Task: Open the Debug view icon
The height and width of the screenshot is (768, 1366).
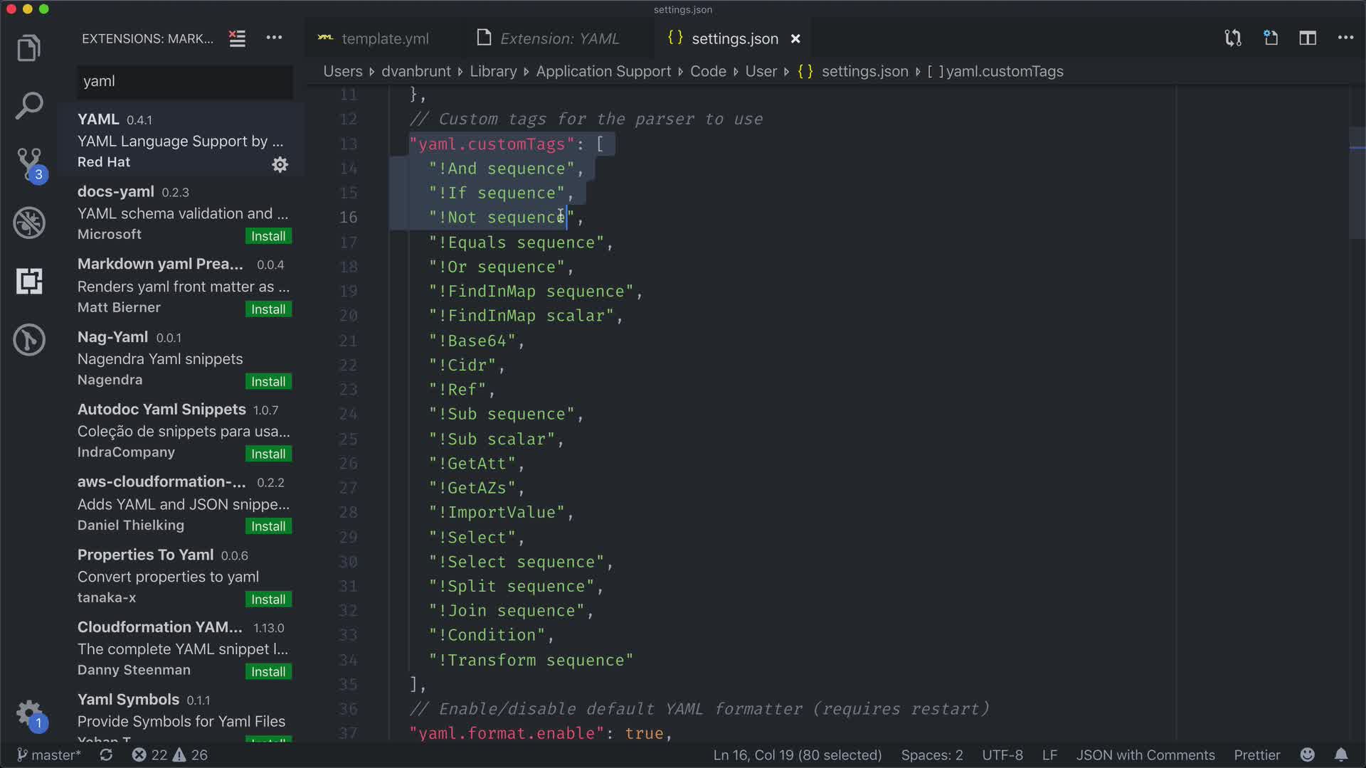Action: (29, 223)
